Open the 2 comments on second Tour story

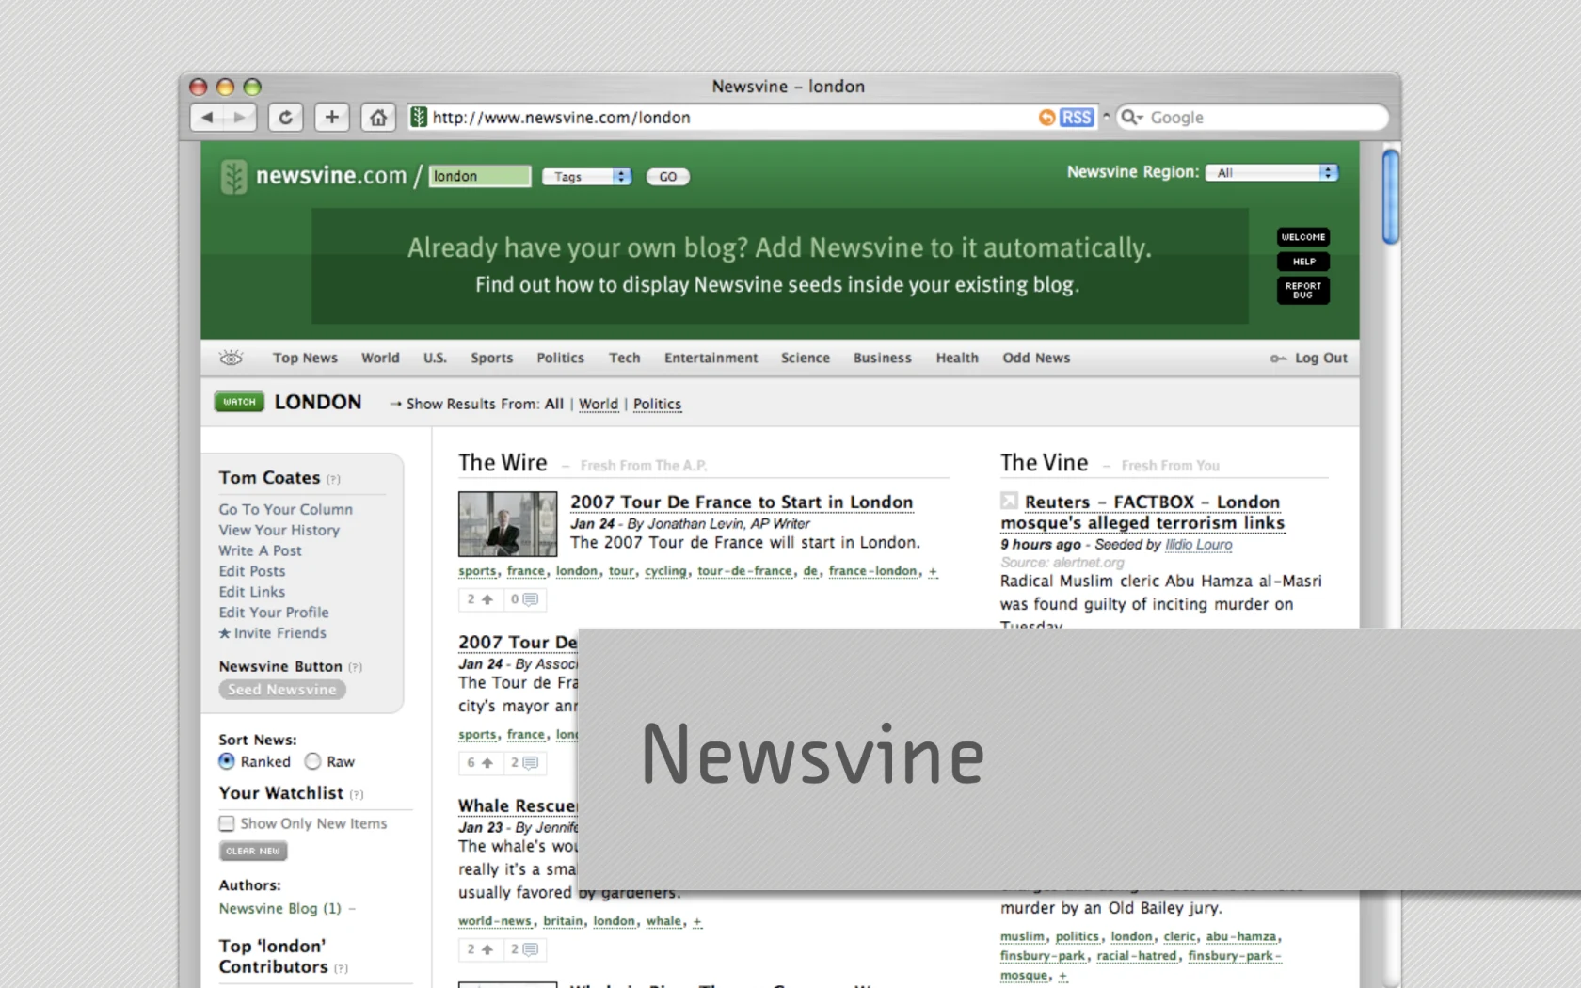[524, 763]
